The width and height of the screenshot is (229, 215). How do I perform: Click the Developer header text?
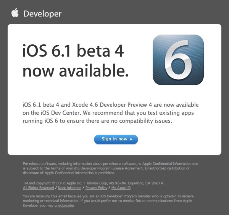(x=42, y=14)
